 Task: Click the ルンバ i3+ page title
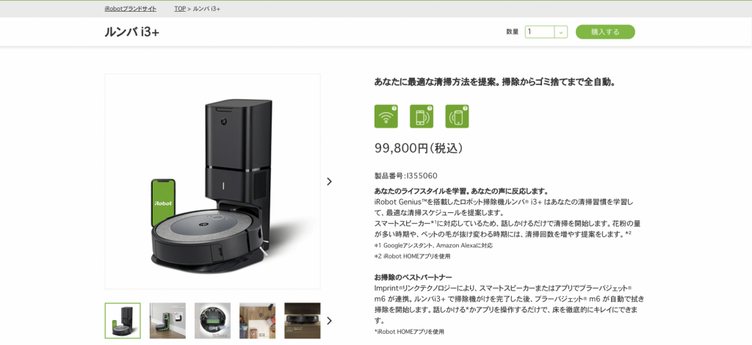132,32
